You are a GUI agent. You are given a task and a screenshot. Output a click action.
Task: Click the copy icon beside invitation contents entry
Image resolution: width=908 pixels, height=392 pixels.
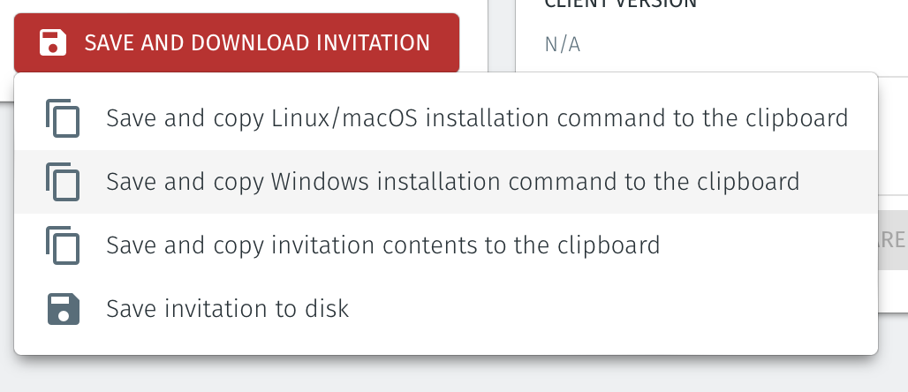(63, 245)
